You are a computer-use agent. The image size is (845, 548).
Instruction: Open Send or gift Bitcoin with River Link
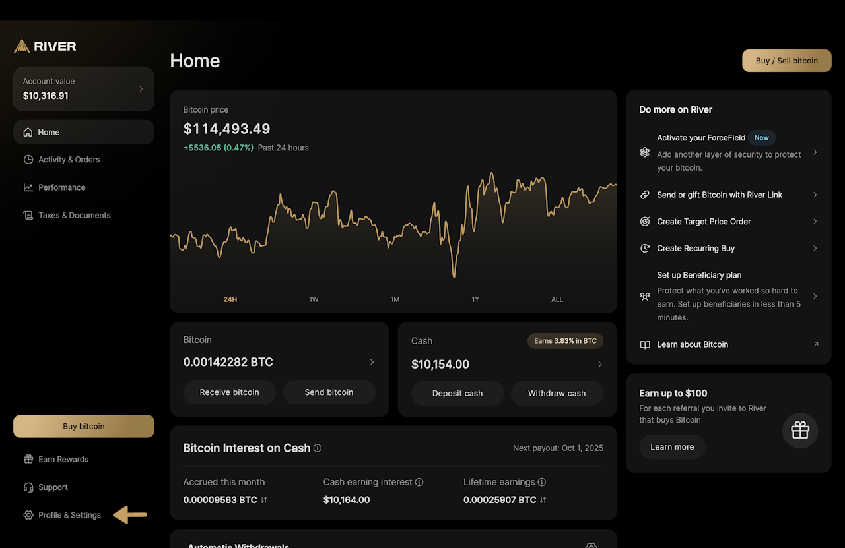[x=729, y=195]
